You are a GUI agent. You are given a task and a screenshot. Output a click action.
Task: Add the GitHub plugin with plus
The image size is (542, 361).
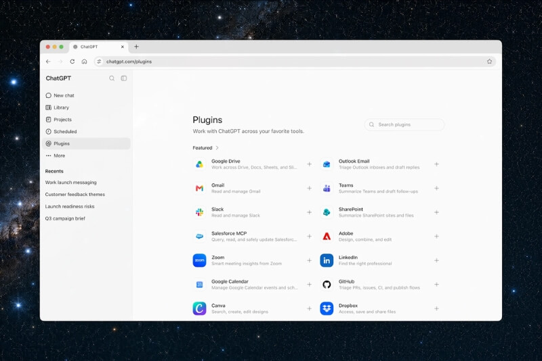(x=436, y=285)
